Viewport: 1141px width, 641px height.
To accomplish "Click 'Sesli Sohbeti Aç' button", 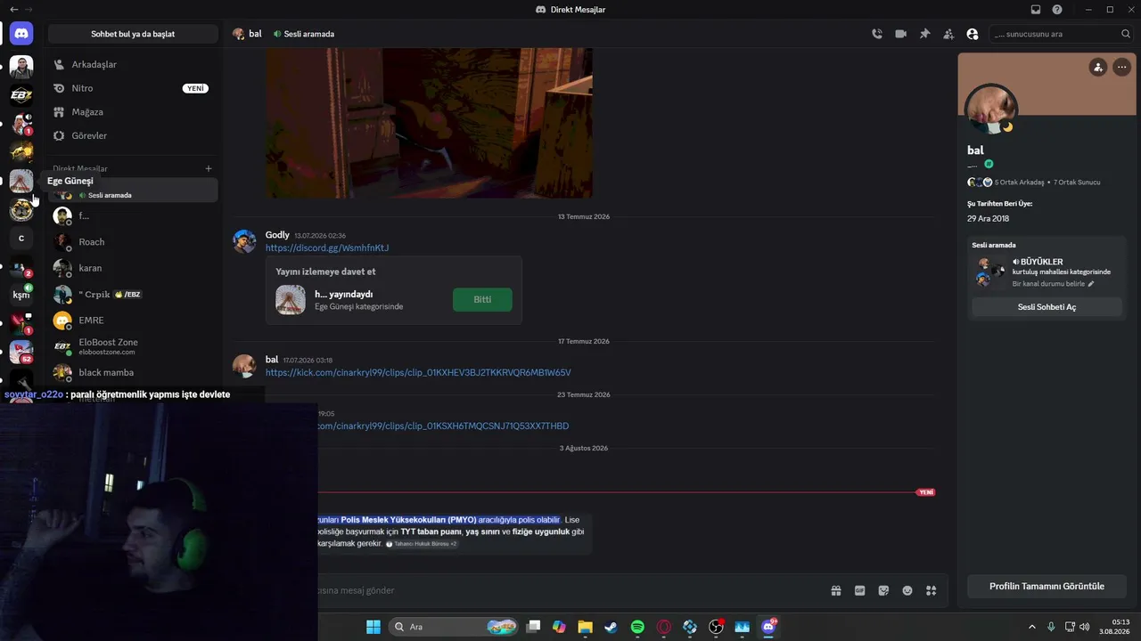I will point(1047,307).
